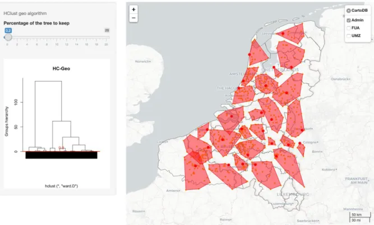Viewport: 374px width, 225px height.
Task: Select the CartoDB base layer
Action: coord(348,11)
